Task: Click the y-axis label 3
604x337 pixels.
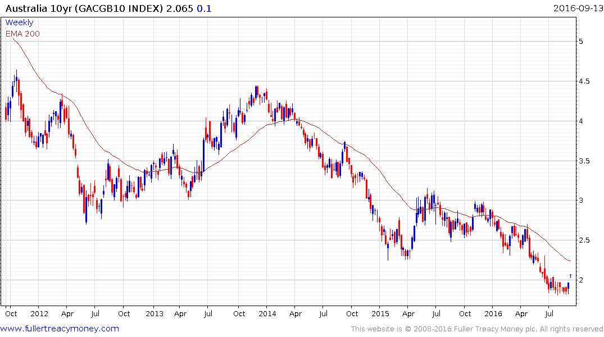Action: pyautogui.click(x=581, y=201)
